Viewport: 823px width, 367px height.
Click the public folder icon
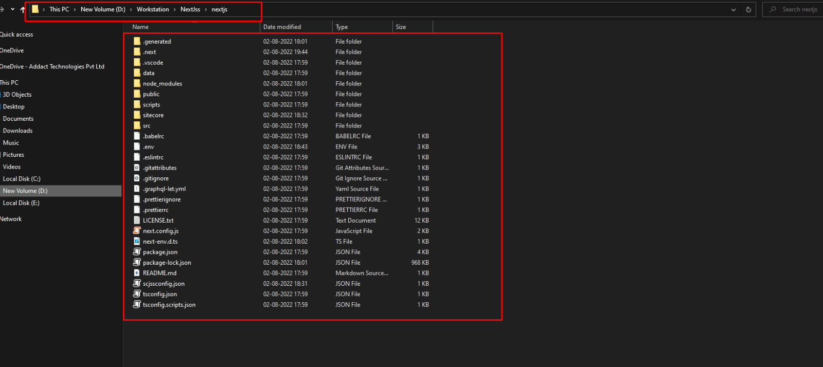click(x=137, y=94)
